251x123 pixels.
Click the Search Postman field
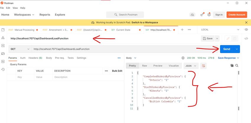pyautogui.click(x=125, y=15)
